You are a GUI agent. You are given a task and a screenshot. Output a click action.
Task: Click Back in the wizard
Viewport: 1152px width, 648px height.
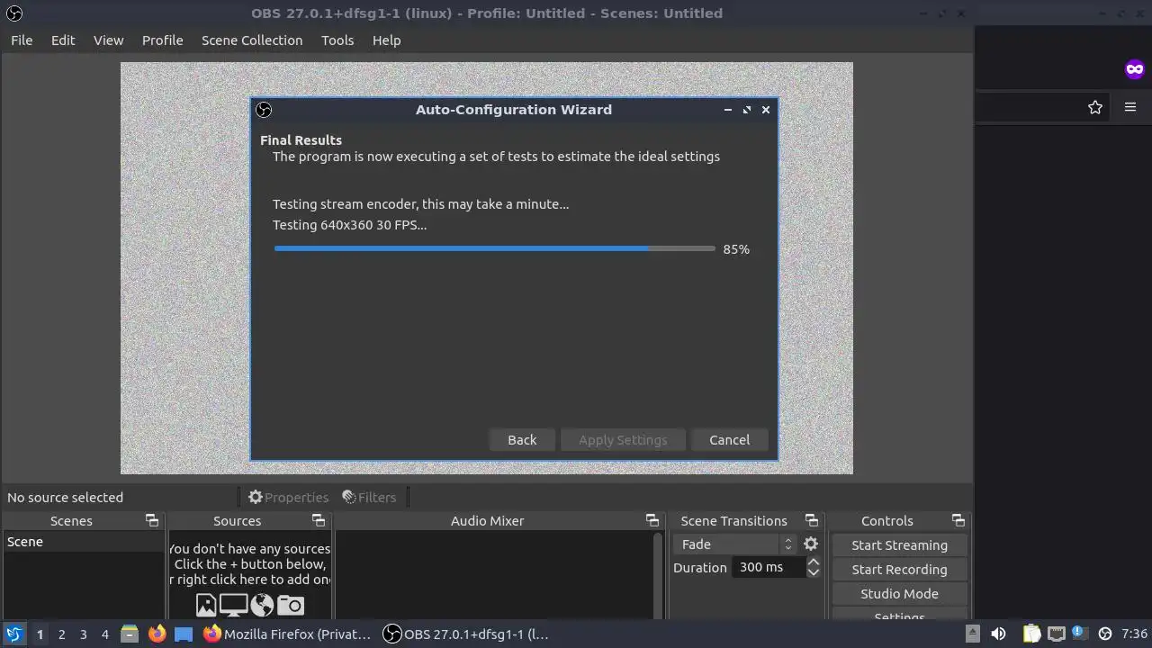(522, 440)
